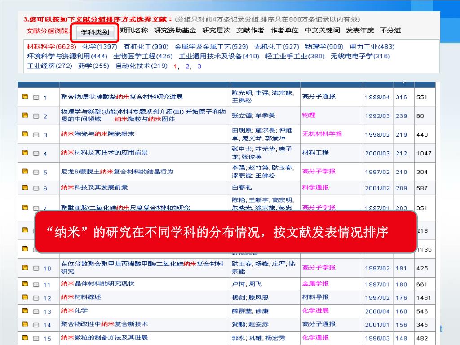The image size is (460, 345).
Task: Tick the checkbox for result 15
Action: coord(36,338)
